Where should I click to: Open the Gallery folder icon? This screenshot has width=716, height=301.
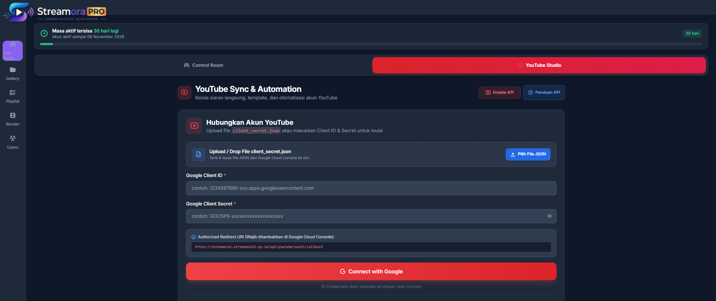tap(13, 70)
